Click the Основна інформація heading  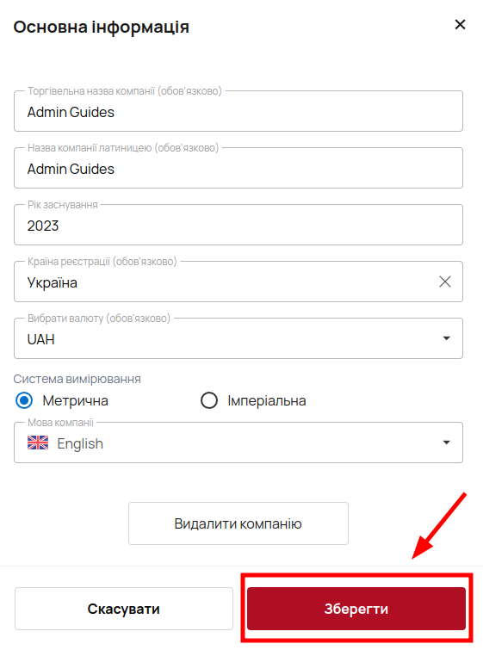click(101, 28)
